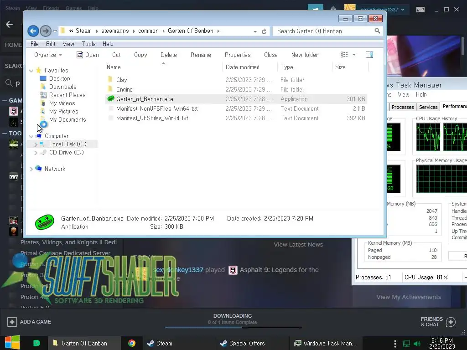Open the View menu in Explorer

[68, 44]
